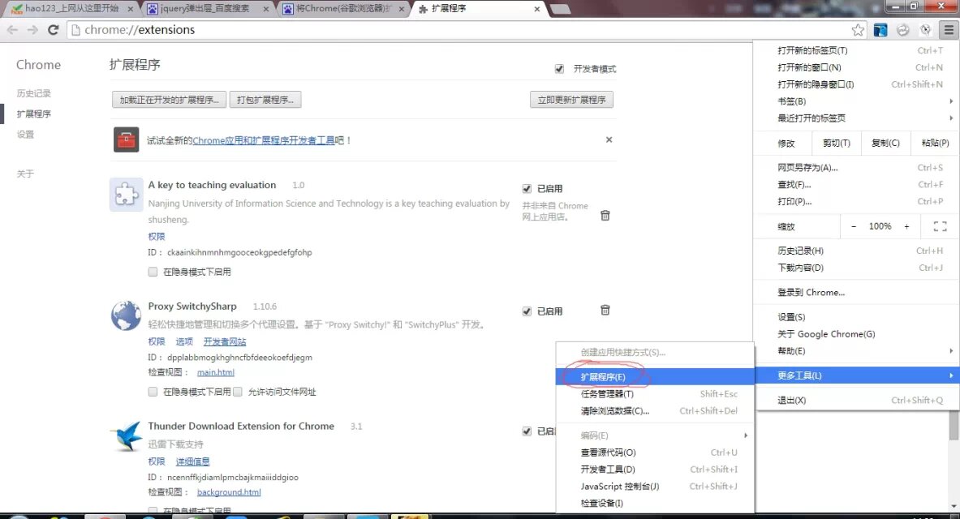Click the 粘贴(P) button
The image size is (960, 519).
935,143
